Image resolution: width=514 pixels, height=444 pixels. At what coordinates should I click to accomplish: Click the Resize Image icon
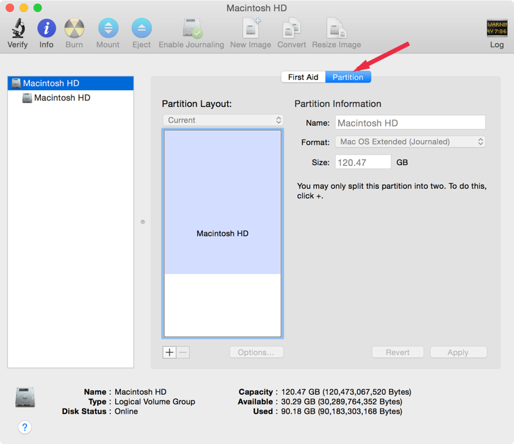tap(337, 28)
